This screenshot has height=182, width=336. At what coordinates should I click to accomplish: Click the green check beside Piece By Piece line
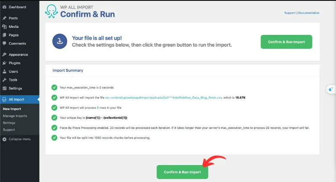(x=54, y=128)
